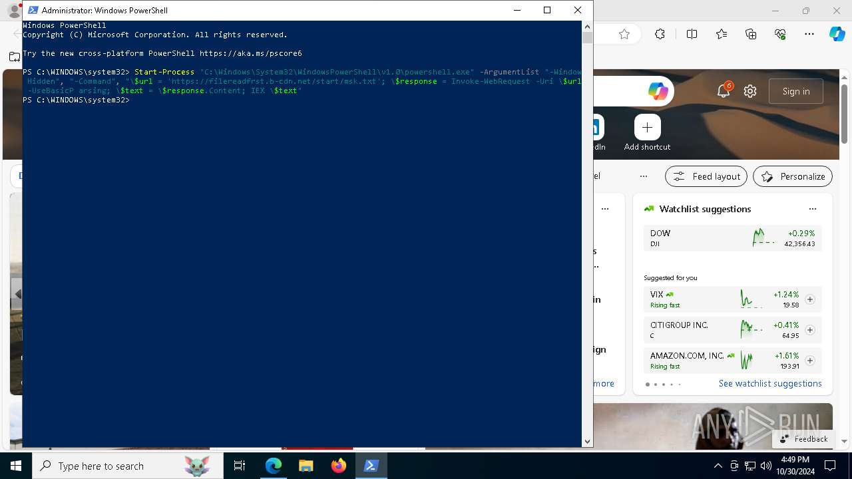The width and height of the screenshot is (852, 479).
Task: Open Windows Start menu
Action: coord(16,466)
